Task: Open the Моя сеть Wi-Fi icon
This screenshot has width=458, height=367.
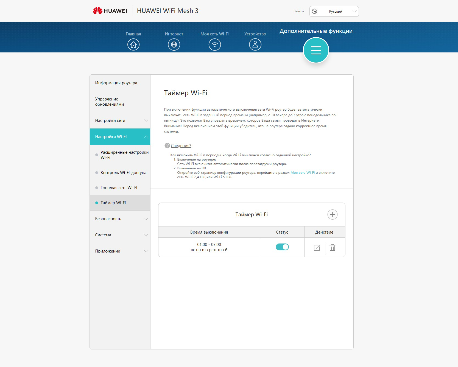Action: click(215, 44)
